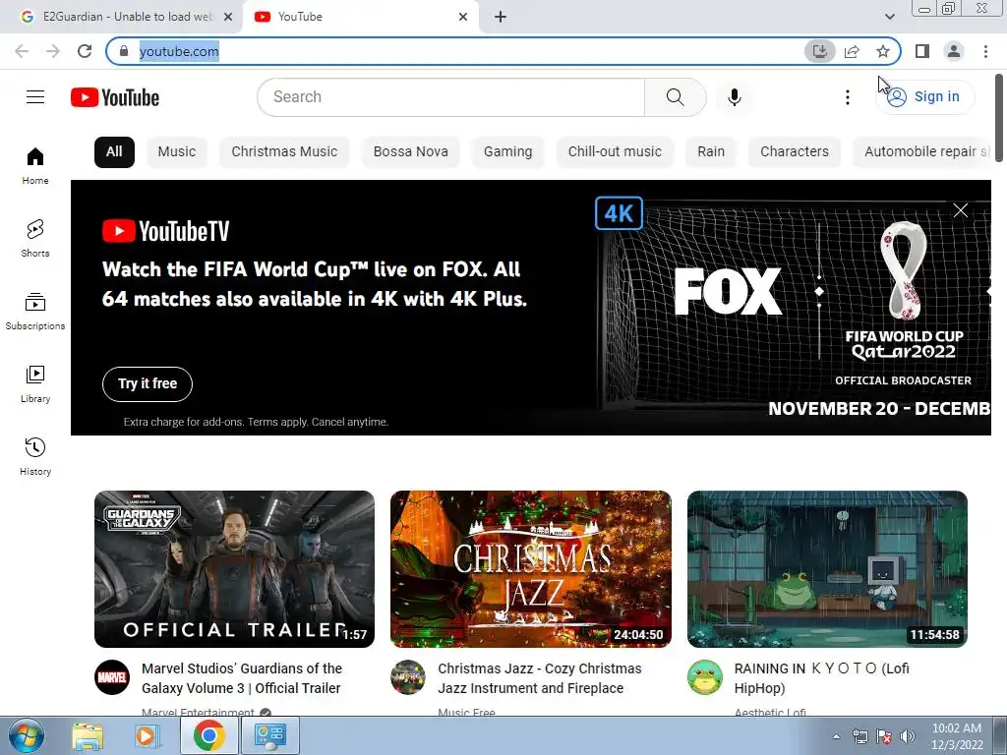1007x755 pixels.
Task: Choose the Gaming chip
Action: click(x=508, y=152)
